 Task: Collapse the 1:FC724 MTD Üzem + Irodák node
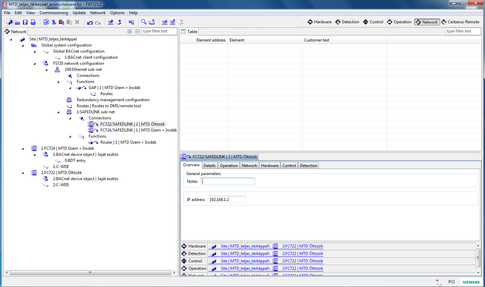(23, 149)
